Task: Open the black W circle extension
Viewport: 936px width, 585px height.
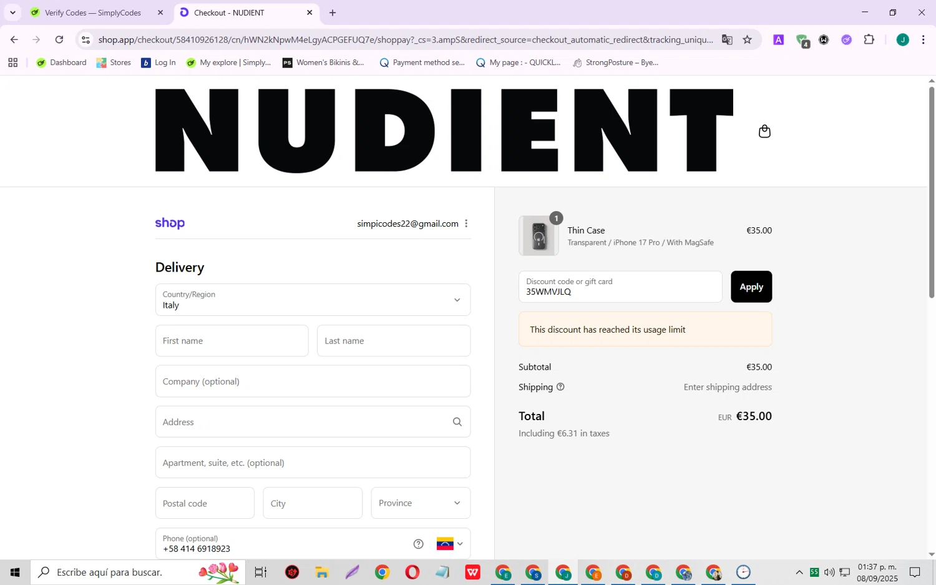Action: point(824,40)
